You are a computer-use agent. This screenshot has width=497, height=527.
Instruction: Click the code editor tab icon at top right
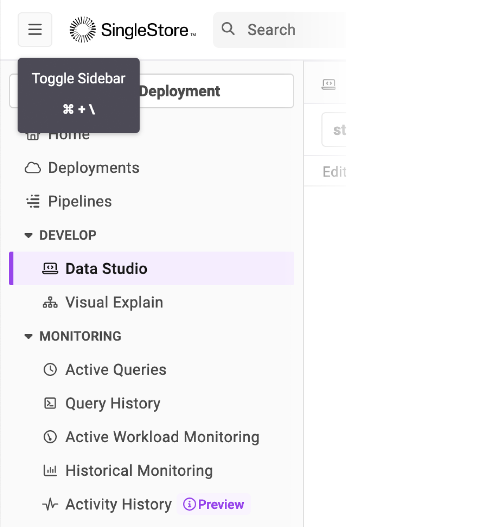pyautogui.click(x=329, y=84)
